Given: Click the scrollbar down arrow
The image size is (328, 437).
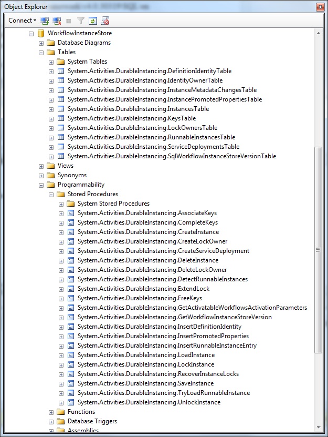Looking at the screenshot, I should [319, 427].
